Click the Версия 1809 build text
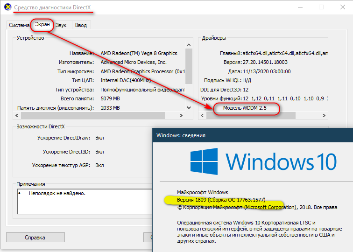This screenshot has height=252, width=353. 221,200
